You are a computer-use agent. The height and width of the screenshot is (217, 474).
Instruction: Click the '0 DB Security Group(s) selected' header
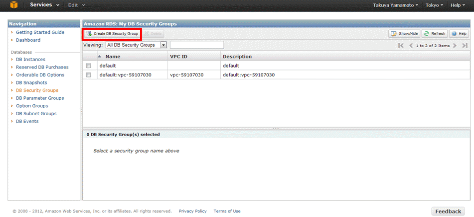123,135
